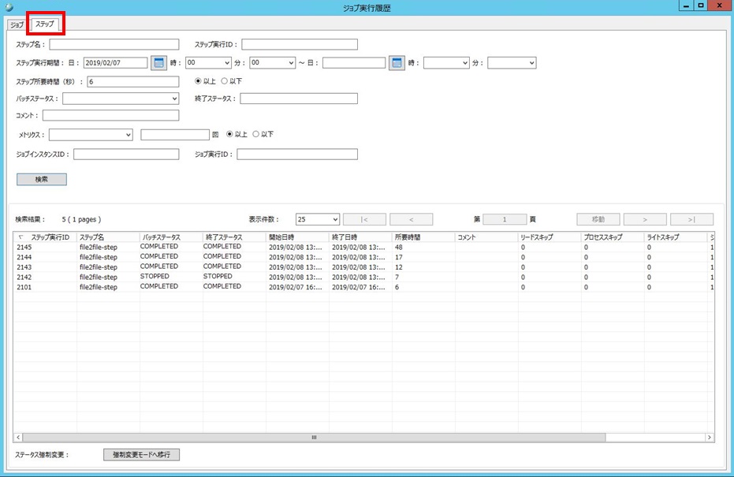Select 以下 radio for metrics count

[256, 135]
